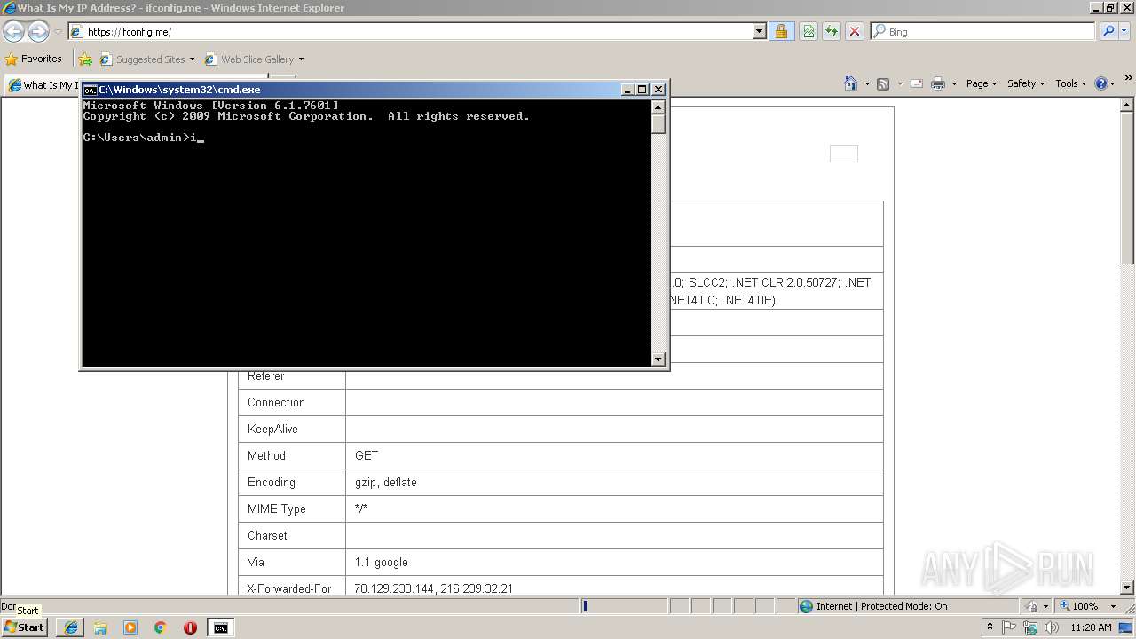1136x639 pixels.
Task: Click the Bing search magnifier button
Action: click(1107, 31)
